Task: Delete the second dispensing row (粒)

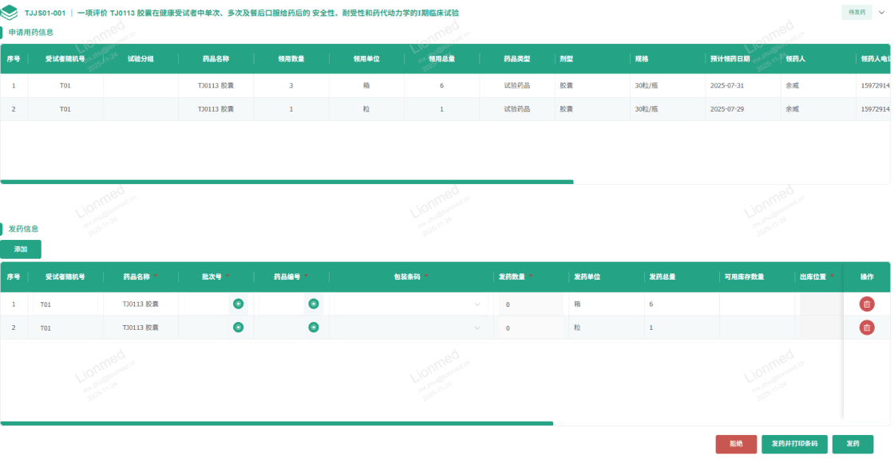Action: (866, 328)
